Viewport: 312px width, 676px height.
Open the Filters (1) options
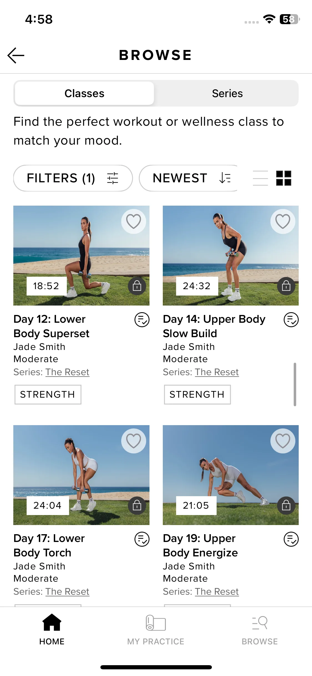[x=73, y=178]
